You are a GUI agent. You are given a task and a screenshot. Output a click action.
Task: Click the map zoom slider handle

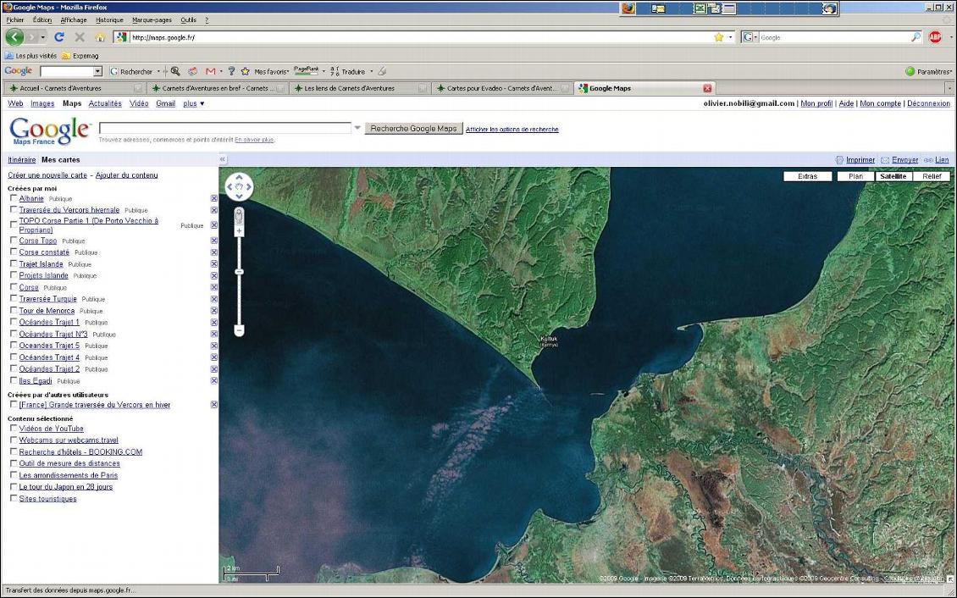click(x=239, y=272)
